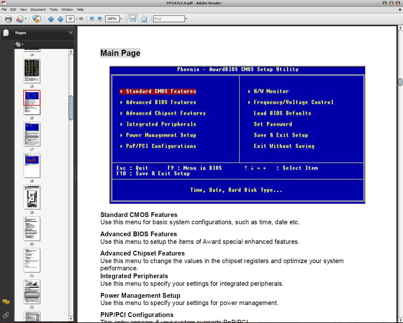Click document scroll down arrow
The width and height of the screenshot is (403, 323).
400,320
